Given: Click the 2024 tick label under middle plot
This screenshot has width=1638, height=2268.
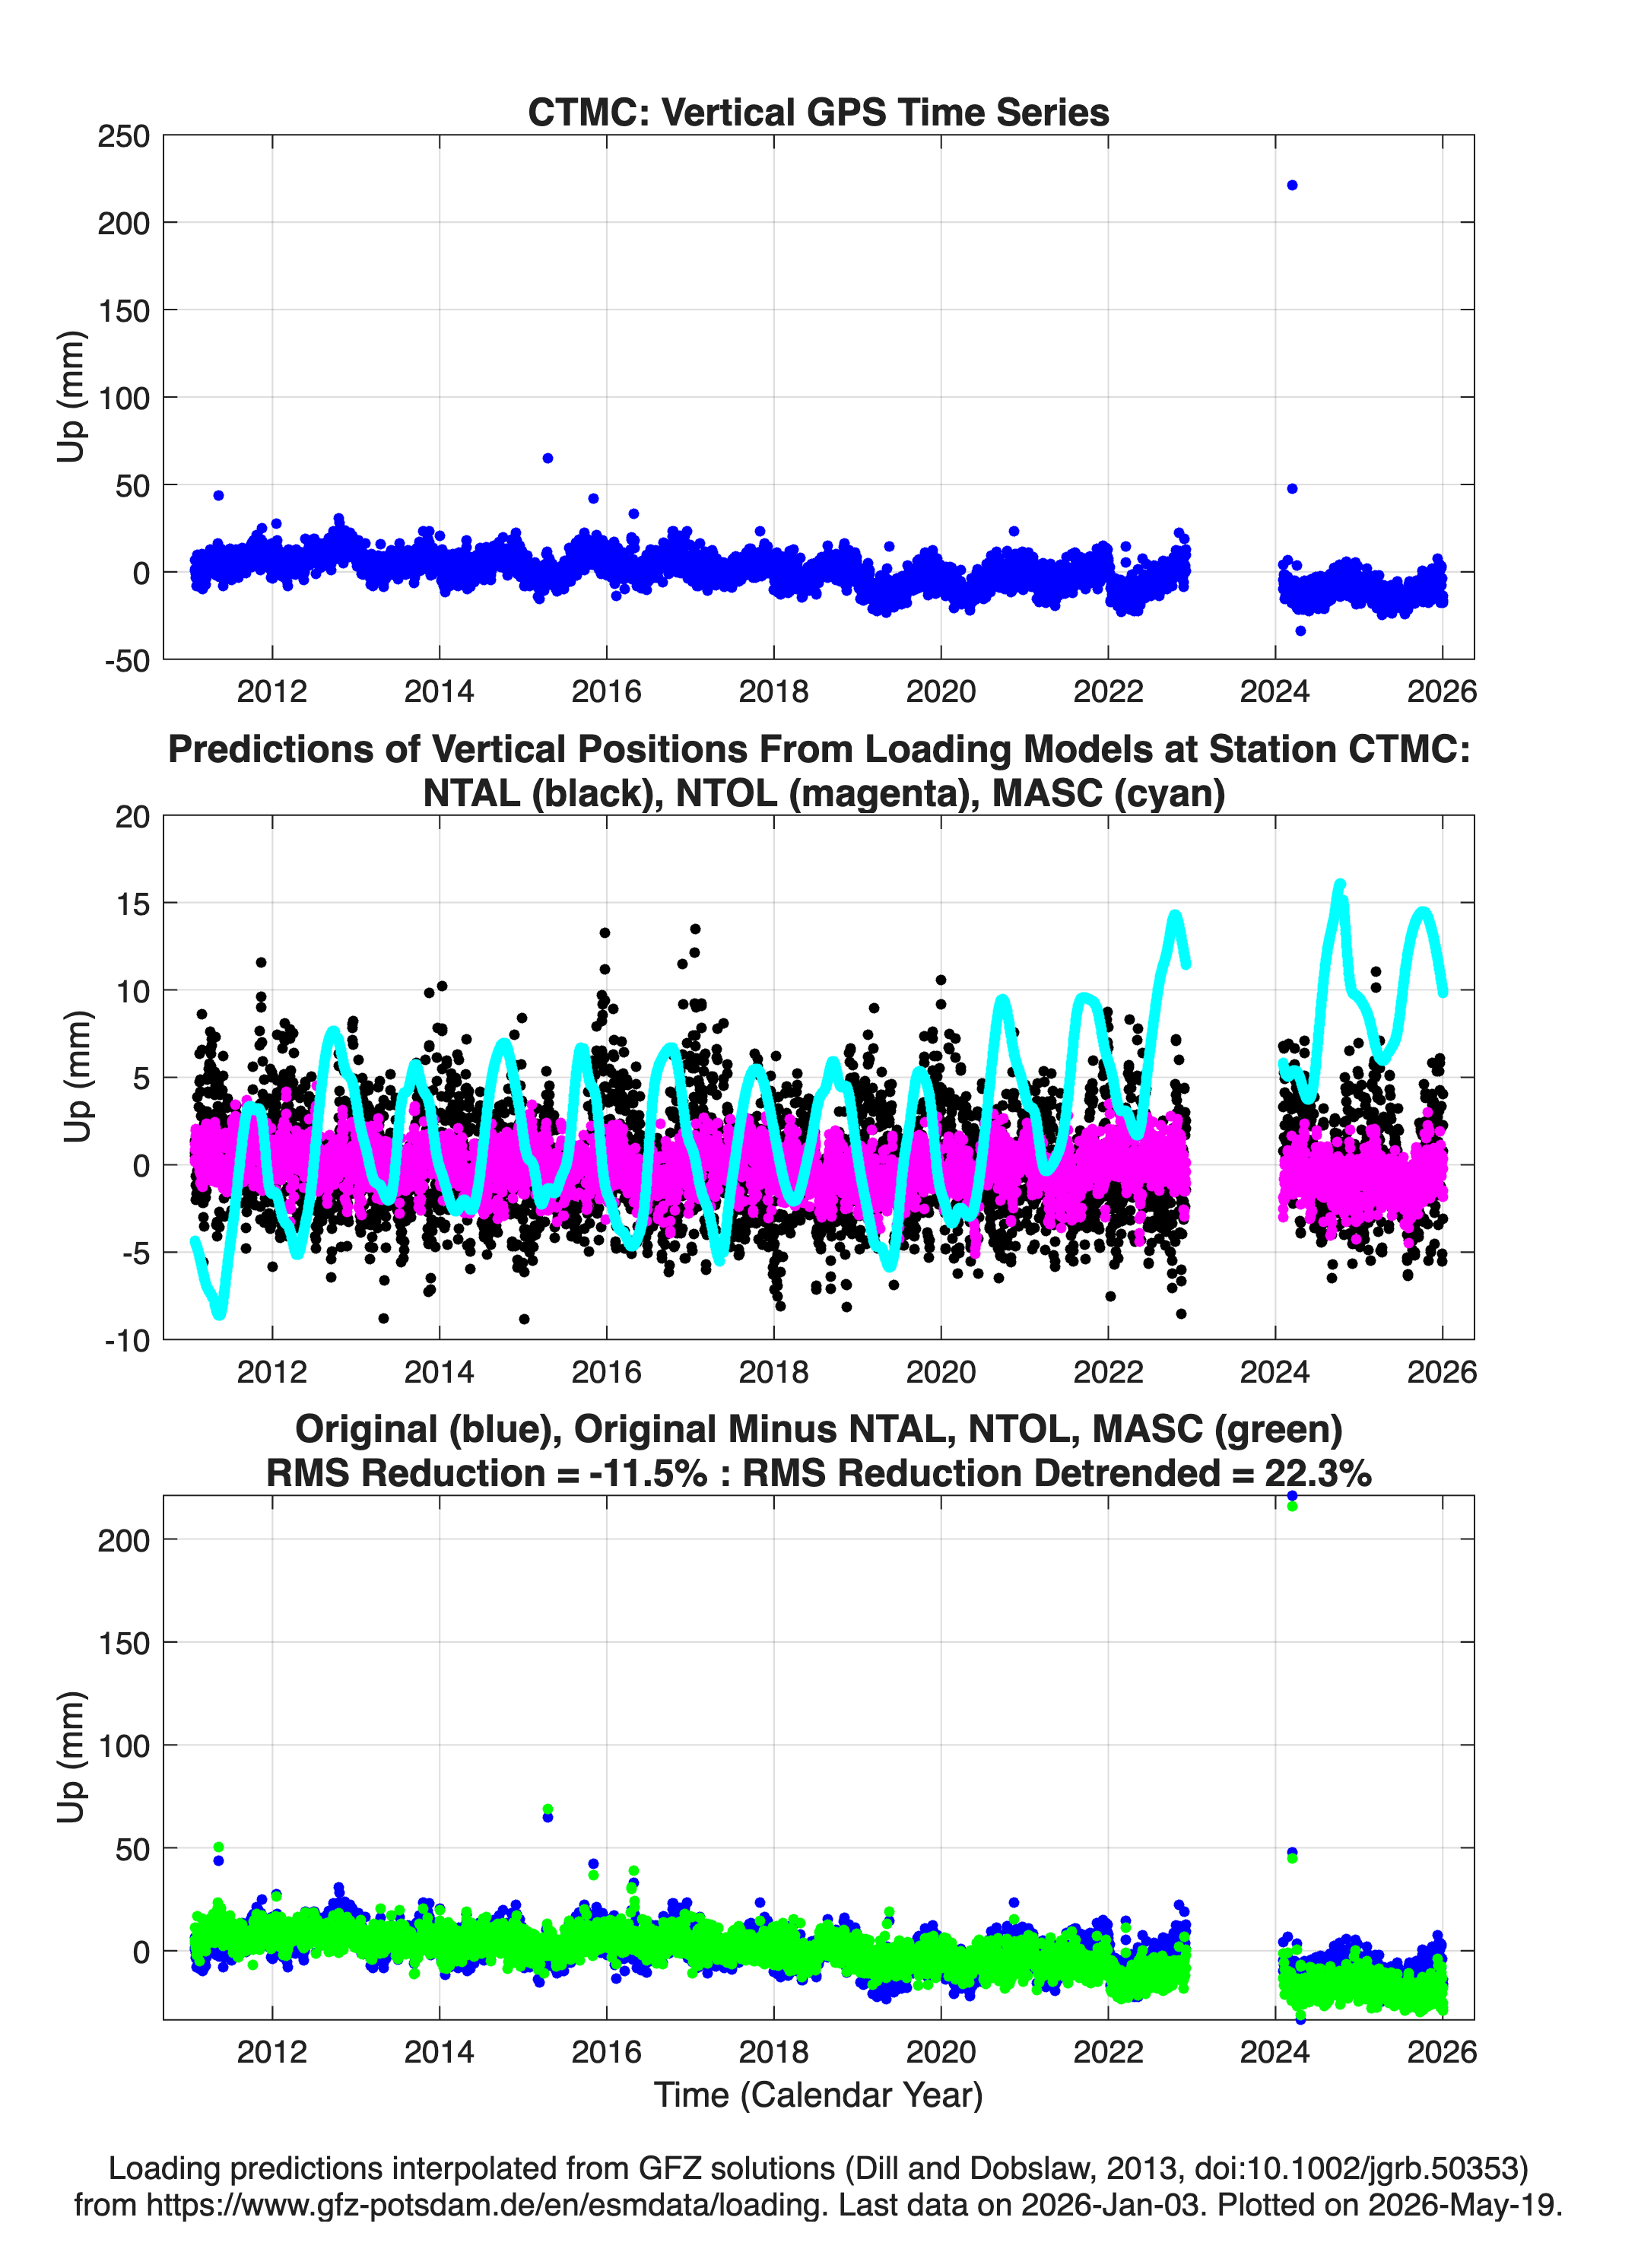Looking at the screenshot, I should [1274, 1371].
